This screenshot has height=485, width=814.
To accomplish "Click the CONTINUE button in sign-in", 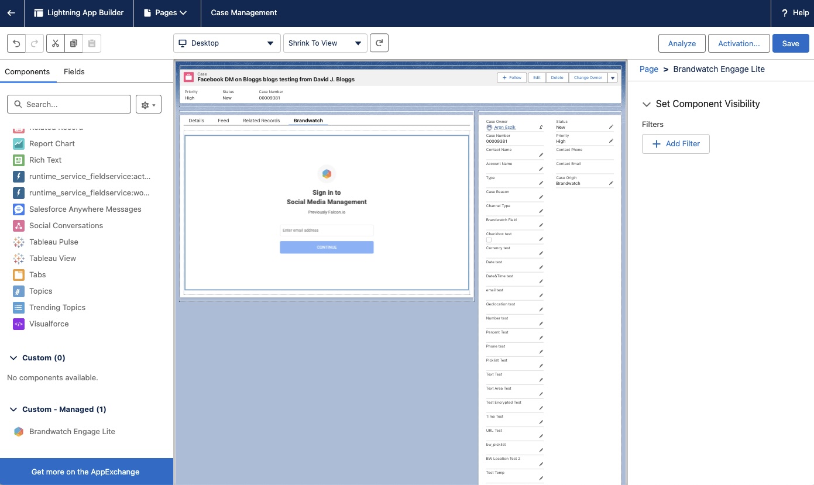I will click(327, 247).
